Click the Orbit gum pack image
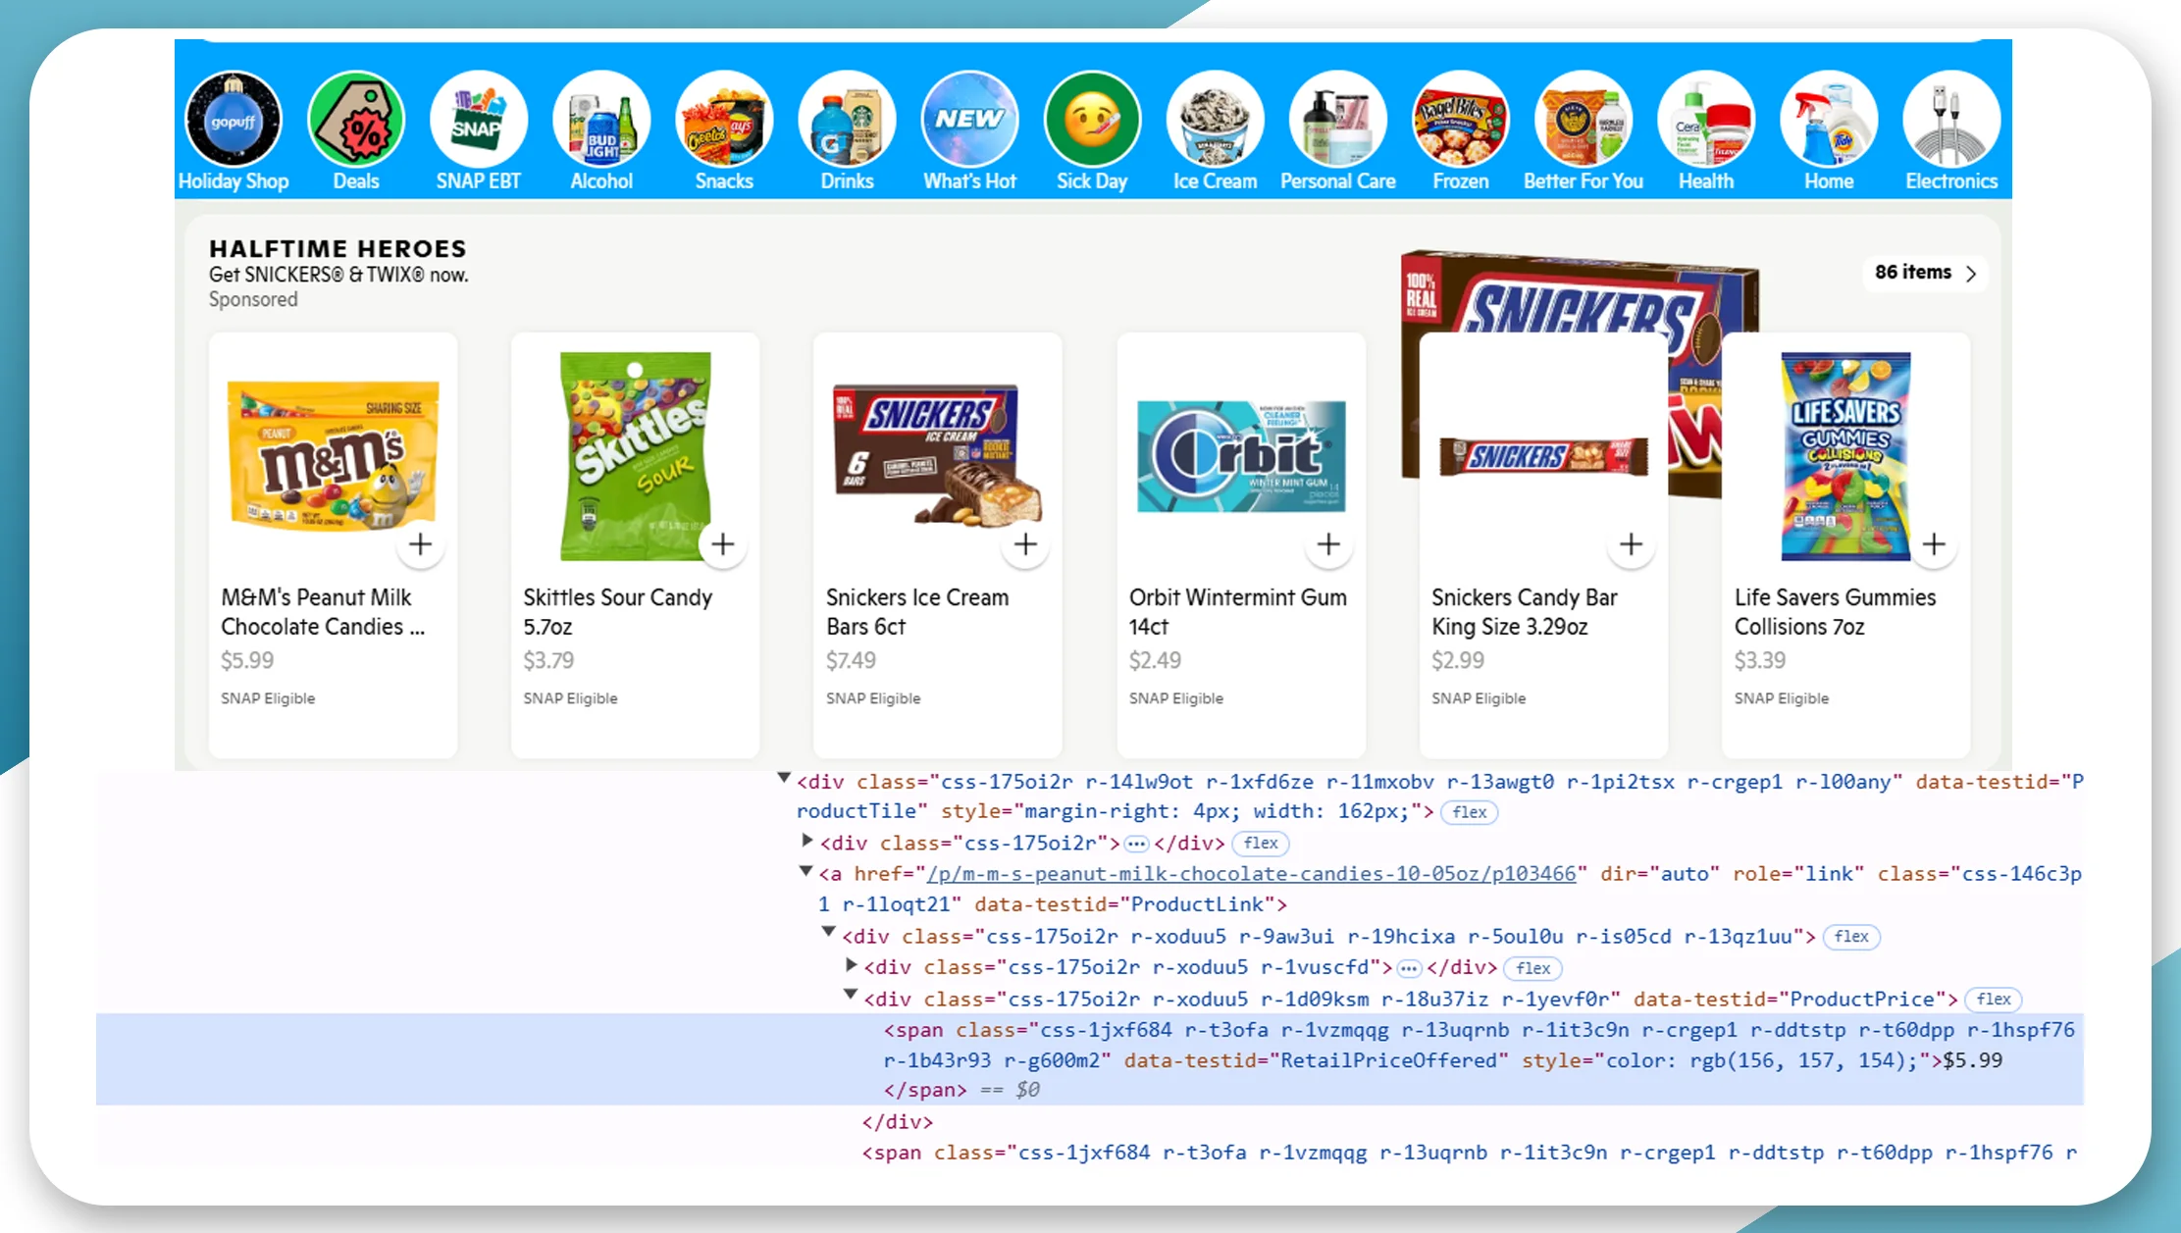Image resolution: width=2181 pixels, height=1233 pixels. pyautogui.click(x=1241, y=456)
